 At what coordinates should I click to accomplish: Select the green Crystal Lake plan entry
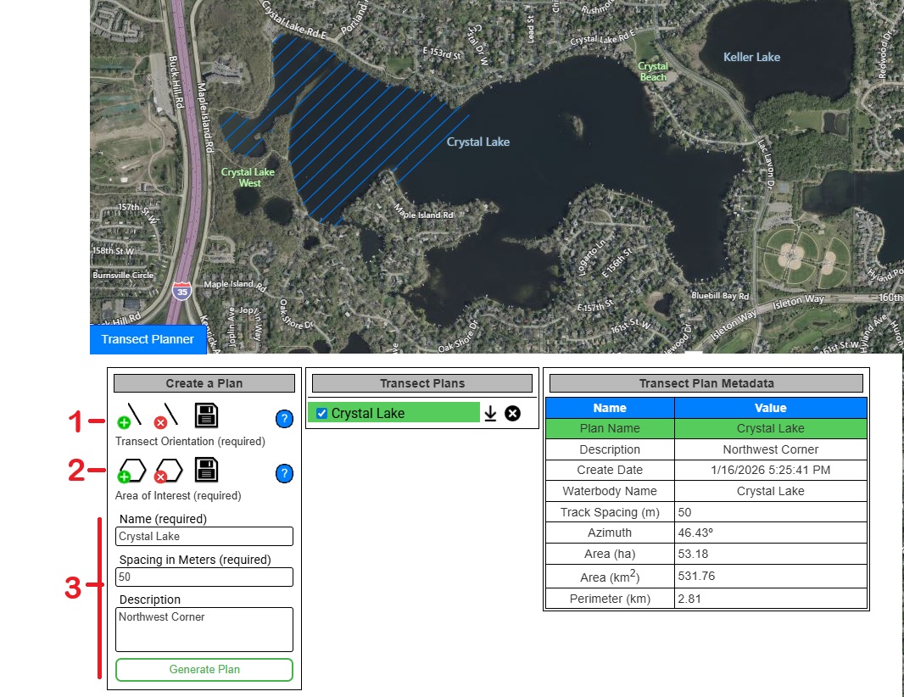click(399, 413)
